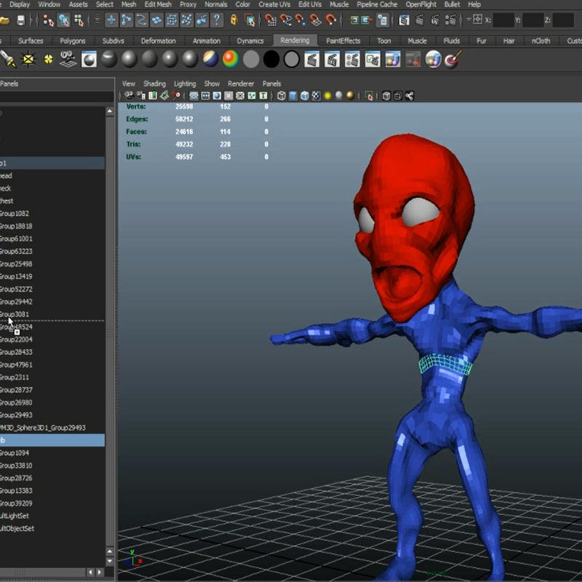Click the Y coordinate input field

[533, 20]
